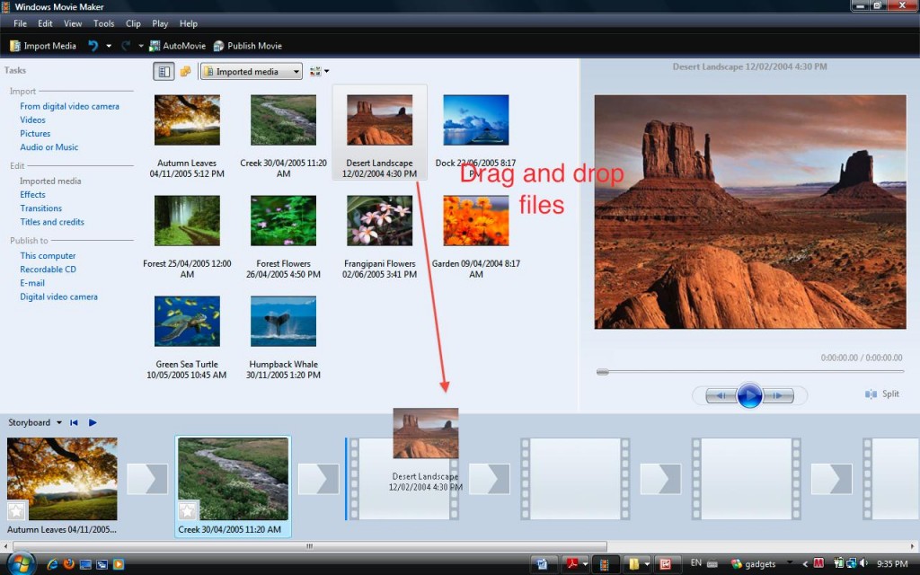Viewport: 920px width, 575px height.
Task: Click the Undo arrow icon
Action: (x=93, y=46)
